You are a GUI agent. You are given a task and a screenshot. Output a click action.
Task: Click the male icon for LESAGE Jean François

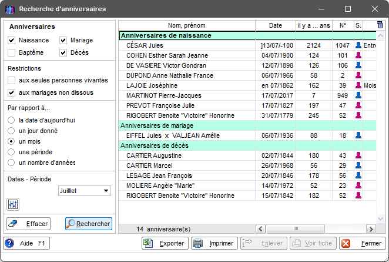358,175
